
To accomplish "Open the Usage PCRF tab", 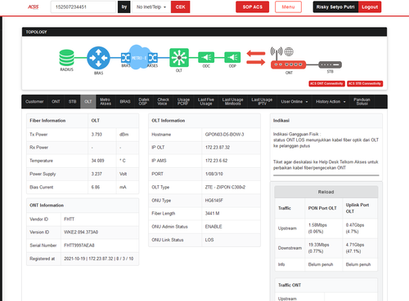I will (x=183, y=102).
